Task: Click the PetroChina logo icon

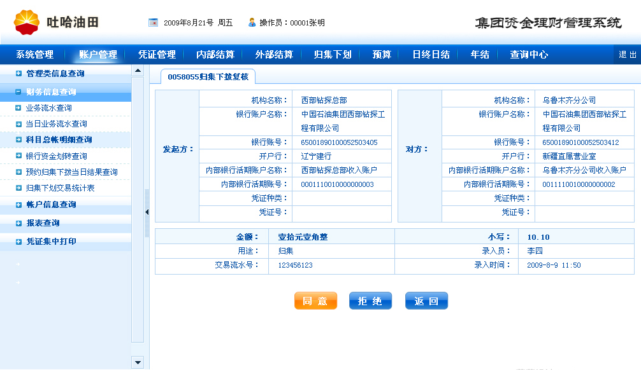Action: click(x=25, y=20)
